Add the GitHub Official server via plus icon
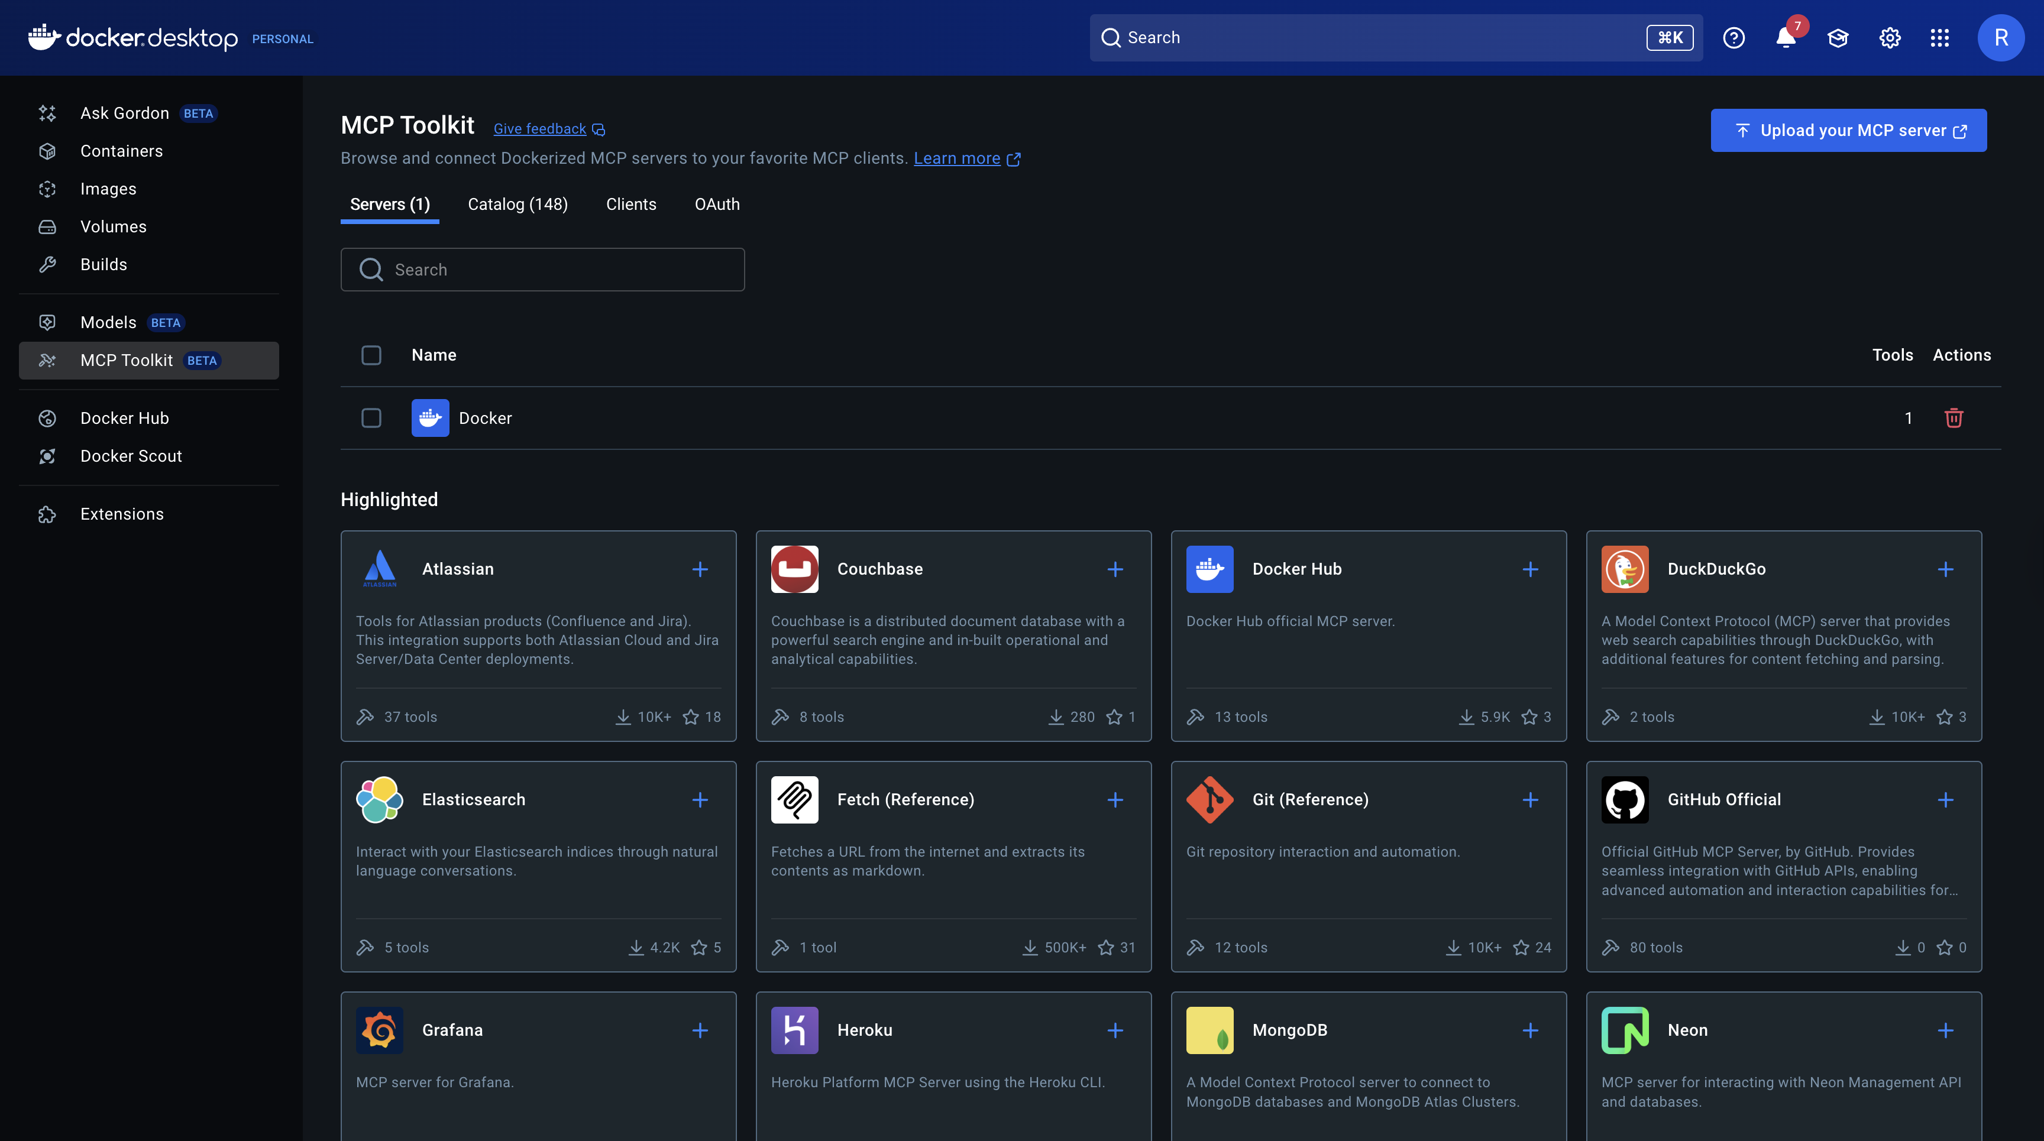2044x1141 pixels. tap(1946, 800)
